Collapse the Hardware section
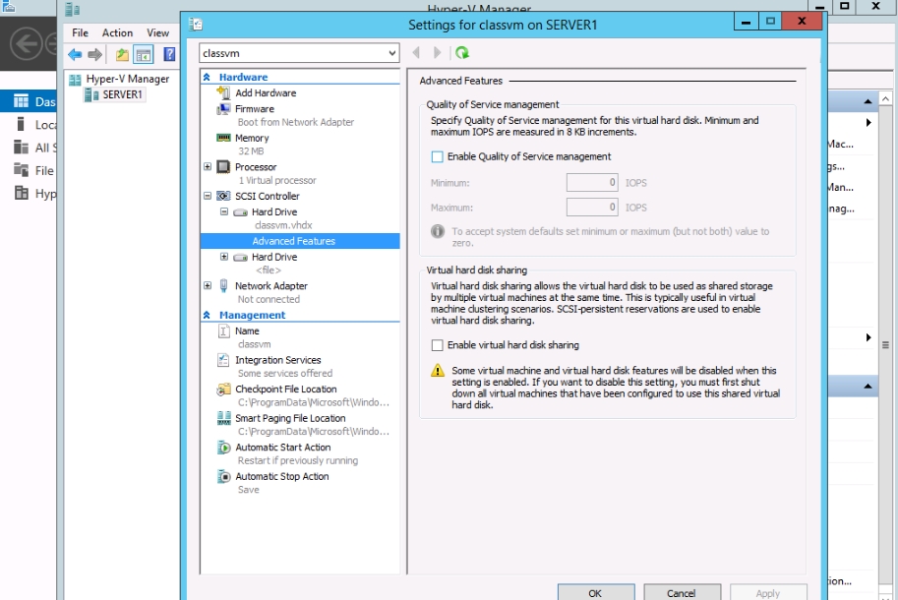 (207, 77)
